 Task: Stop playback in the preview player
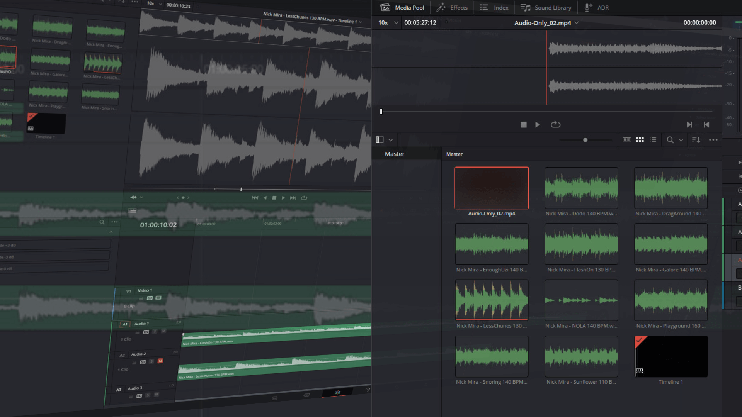(x=523, y=125)
